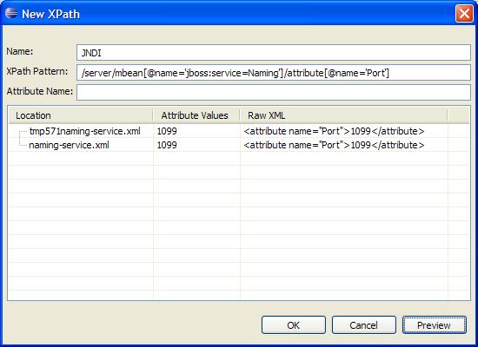Click the Raw XML column header

(344, 115)
